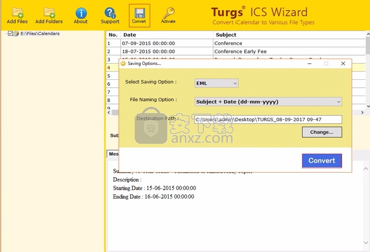Image resolution: width=370 pixels, height=252 pixels.
Task: Click the Starting Date line in preview
Action: pos(154,188)
